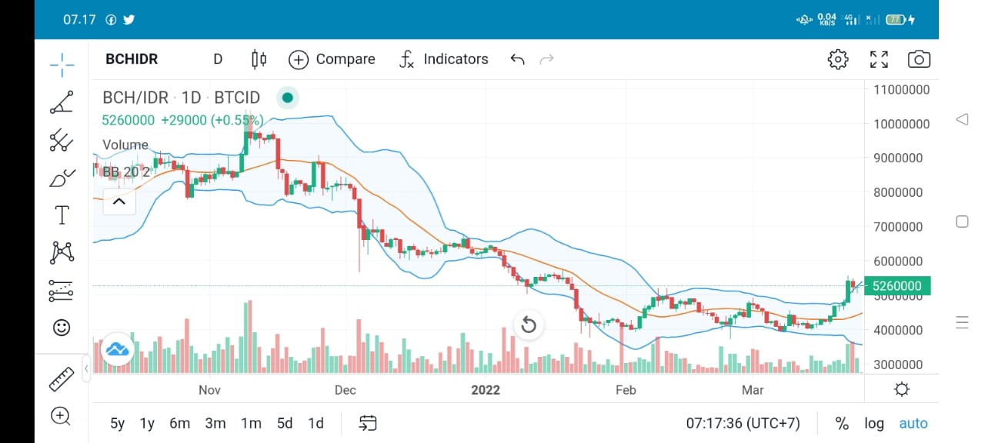The width and height of the screenshot is (985, 443).
Task: Tap Android home square button
Action: (x=962, y=221)
